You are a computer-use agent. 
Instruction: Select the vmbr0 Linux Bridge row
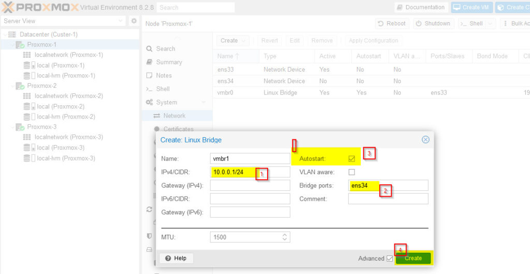tap(371, 93)
